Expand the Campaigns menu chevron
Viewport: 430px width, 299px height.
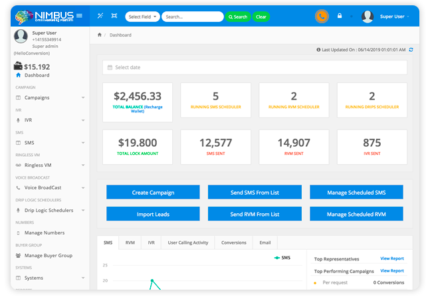click(x=83, y=98)
